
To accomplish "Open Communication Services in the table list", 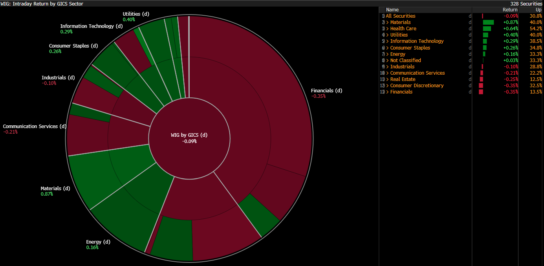I will (418, 73).
